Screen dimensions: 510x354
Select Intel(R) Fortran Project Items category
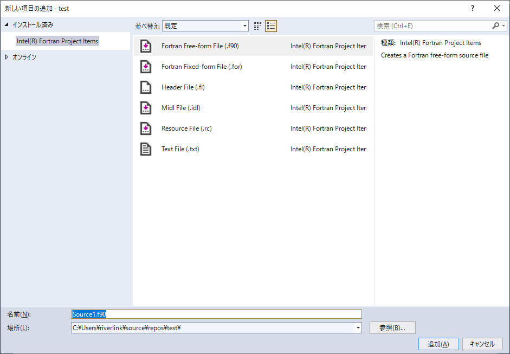57,41
